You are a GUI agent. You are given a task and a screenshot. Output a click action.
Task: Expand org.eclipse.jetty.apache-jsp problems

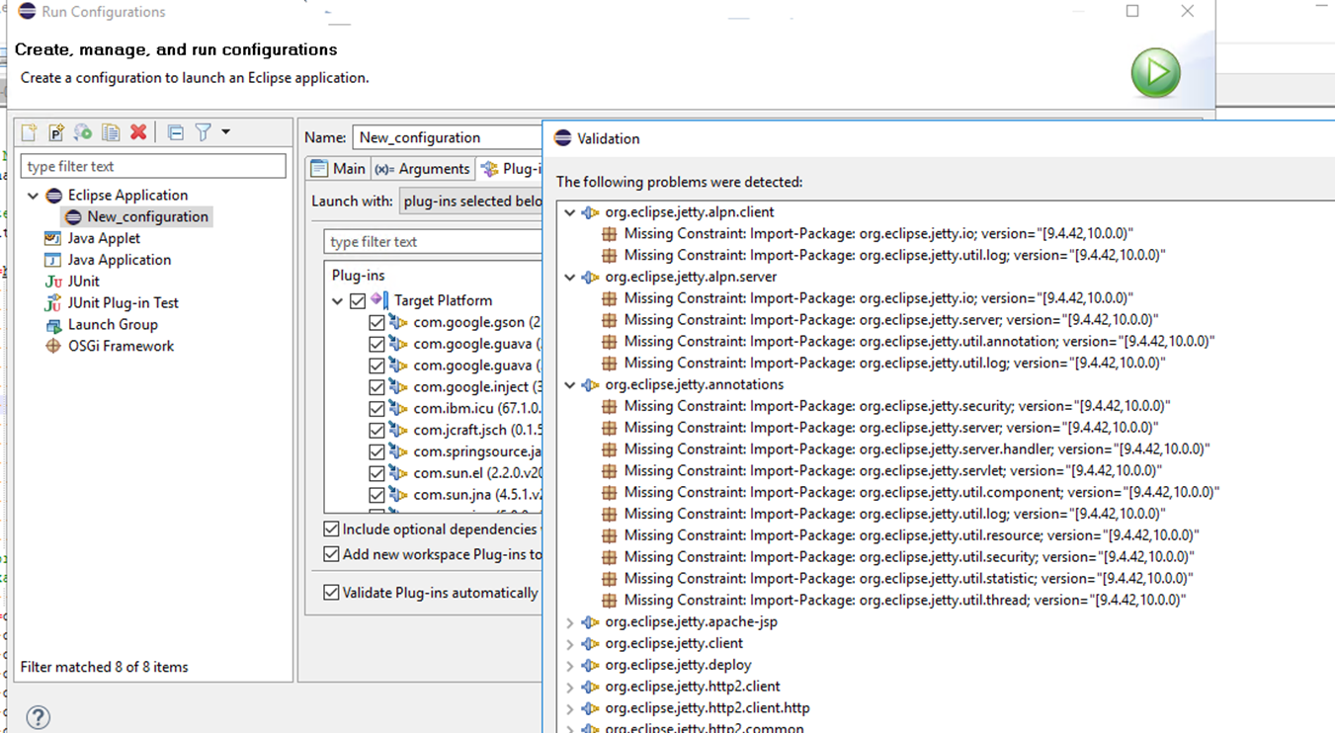[x=569, y=622]
